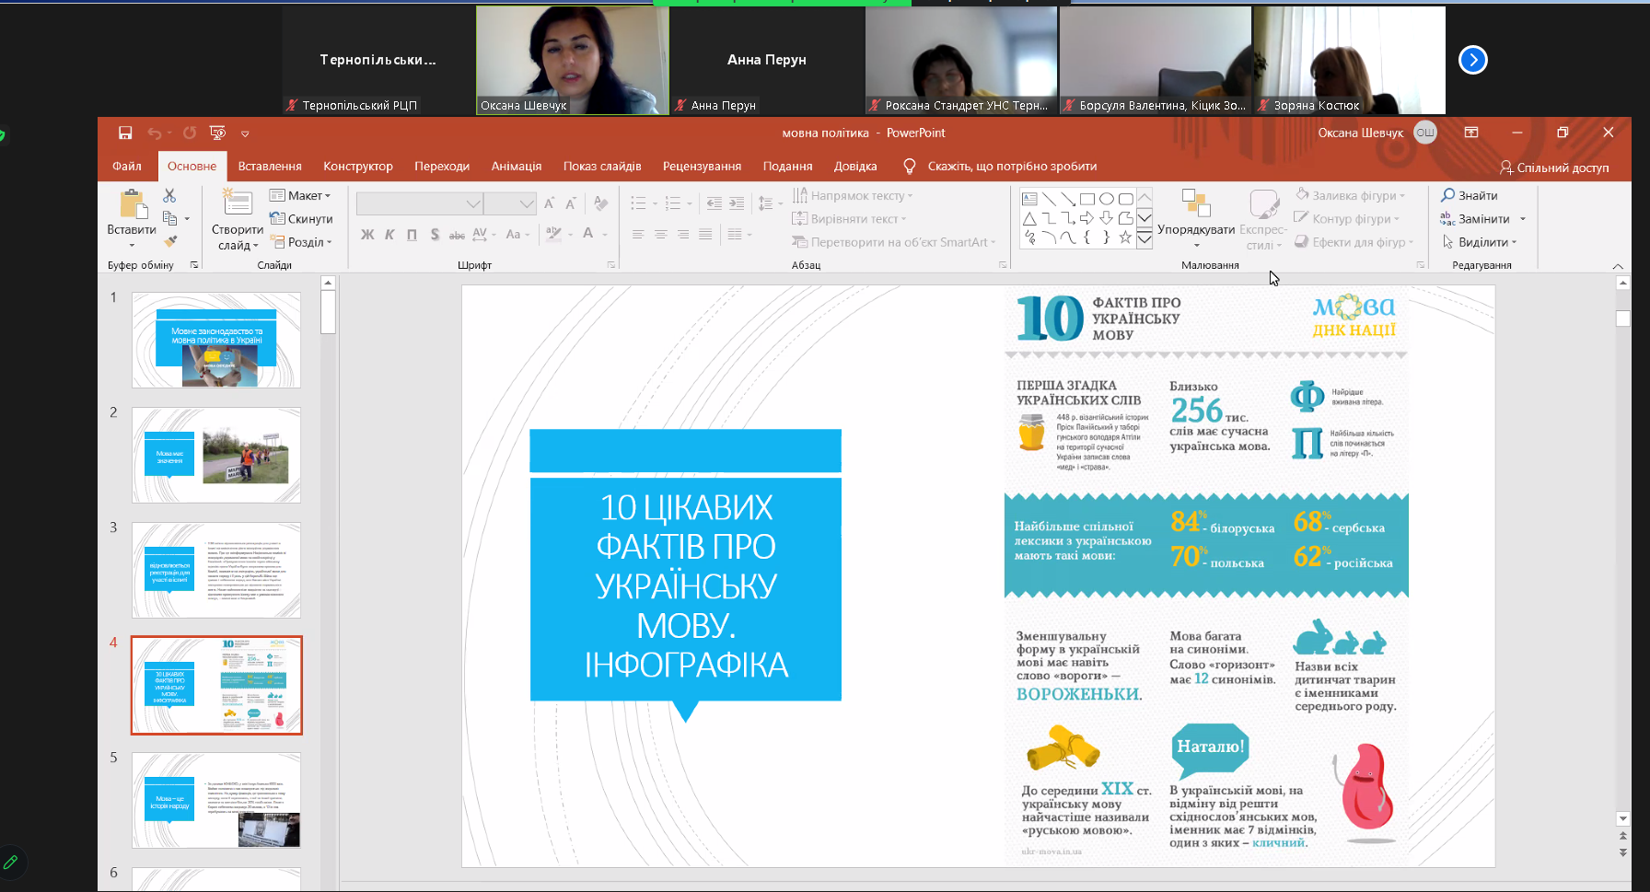Image resolution: width=1650 pixels, height=892 pixels.
Task: Open the font color A swatch
Action: [x=588, y=235]
